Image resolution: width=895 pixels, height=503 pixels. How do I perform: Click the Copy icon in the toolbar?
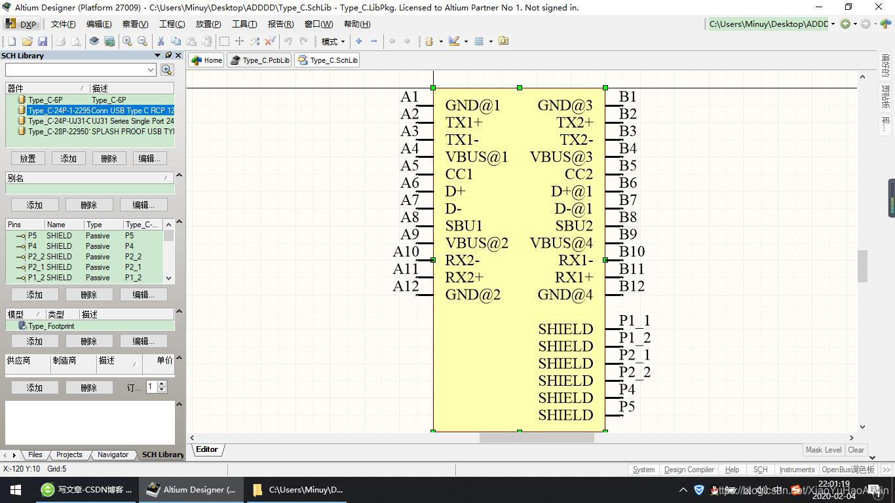tap(176, 41)
